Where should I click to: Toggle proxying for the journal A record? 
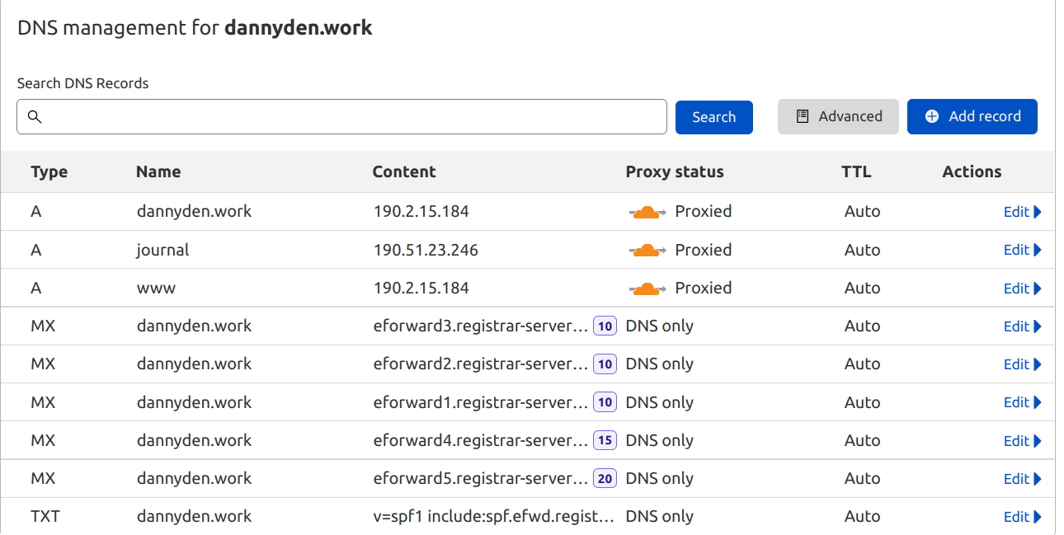(647, 249)
